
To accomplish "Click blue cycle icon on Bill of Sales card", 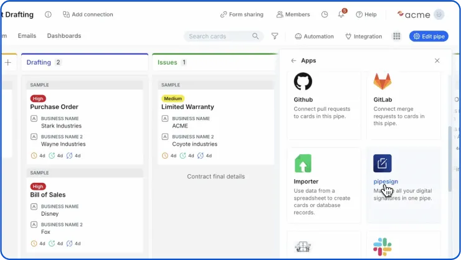I will pos(69,243).
